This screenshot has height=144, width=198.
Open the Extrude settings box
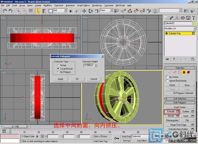[178, 111]
